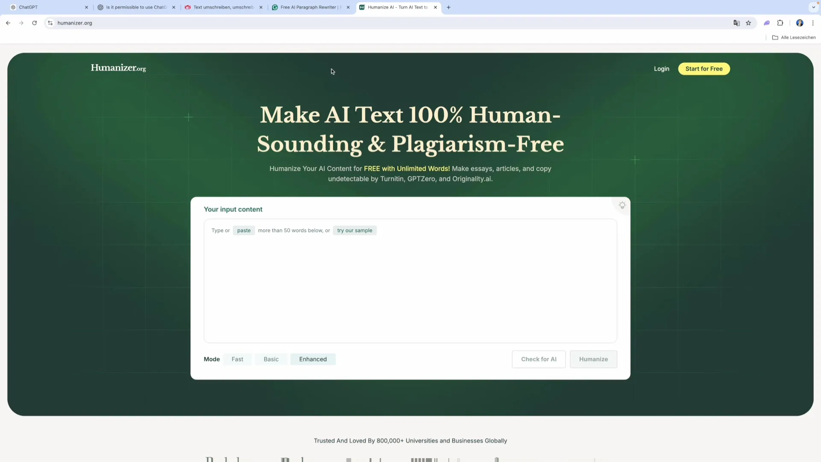
Task: Reload the page with the refresh icon
Action: [x=34, y=23]
